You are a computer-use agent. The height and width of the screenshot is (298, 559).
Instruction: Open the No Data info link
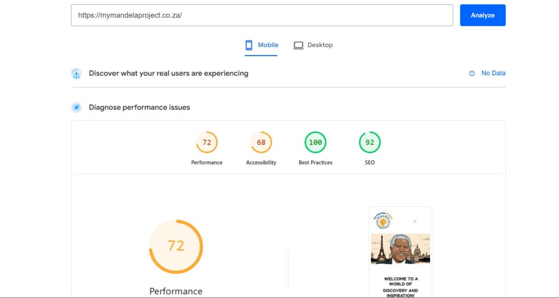pos(493,73)
